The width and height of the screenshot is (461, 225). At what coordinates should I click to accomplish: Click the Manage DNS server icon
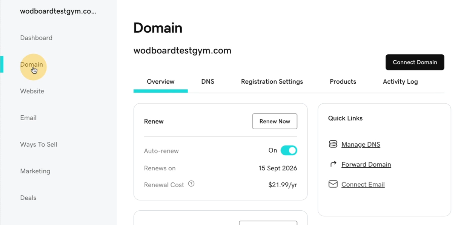click(333, 144)
